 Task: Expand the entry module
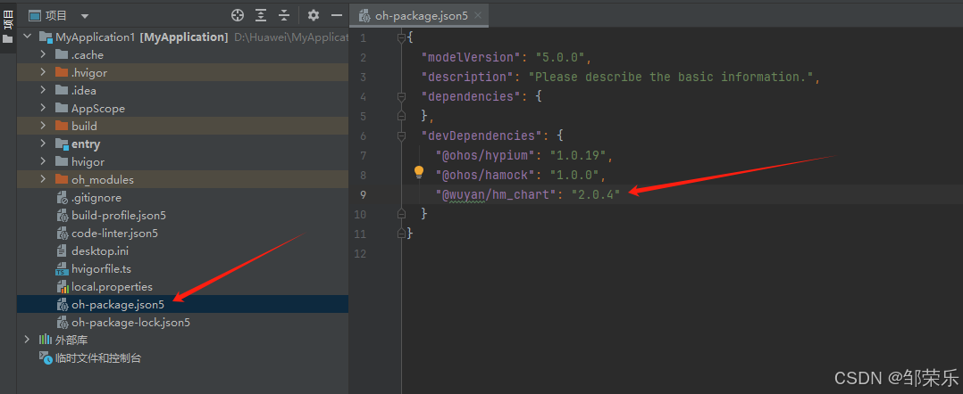42,144
